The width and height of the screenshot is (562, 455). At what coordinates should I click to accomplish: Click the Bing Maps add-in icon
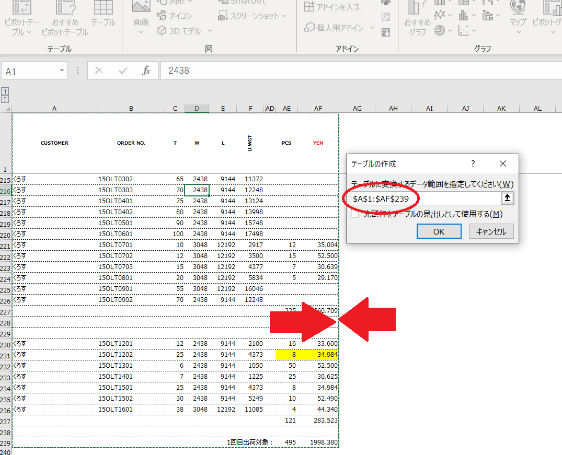[386, 17]
